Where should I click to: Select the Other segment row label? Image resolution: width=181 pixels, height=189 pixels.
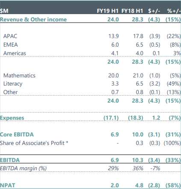11,92
